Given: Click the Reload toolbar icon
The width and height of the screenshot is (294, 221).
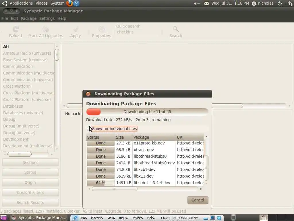Looking at the screenshot, I should pos(16,29).
